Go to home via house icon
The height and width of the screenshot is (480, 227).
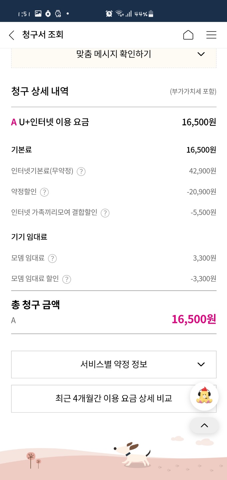[188, 35]
